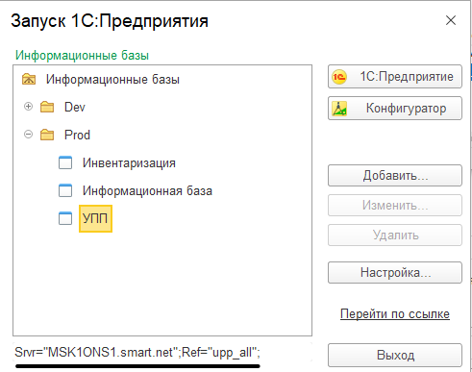The image size is (472, 372).
Task: Click the 1C yellow logo icon
Action: pyautogui.click(x=339, y=77)
